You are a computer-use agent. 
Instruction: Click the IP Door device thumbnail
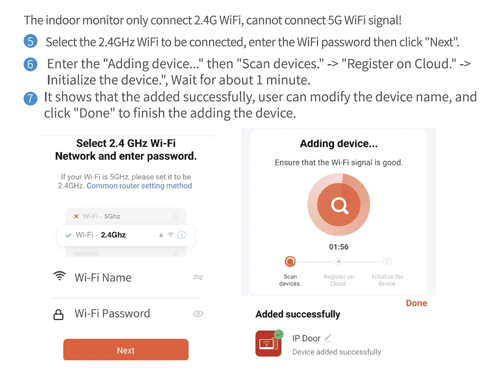coord(269,344)
